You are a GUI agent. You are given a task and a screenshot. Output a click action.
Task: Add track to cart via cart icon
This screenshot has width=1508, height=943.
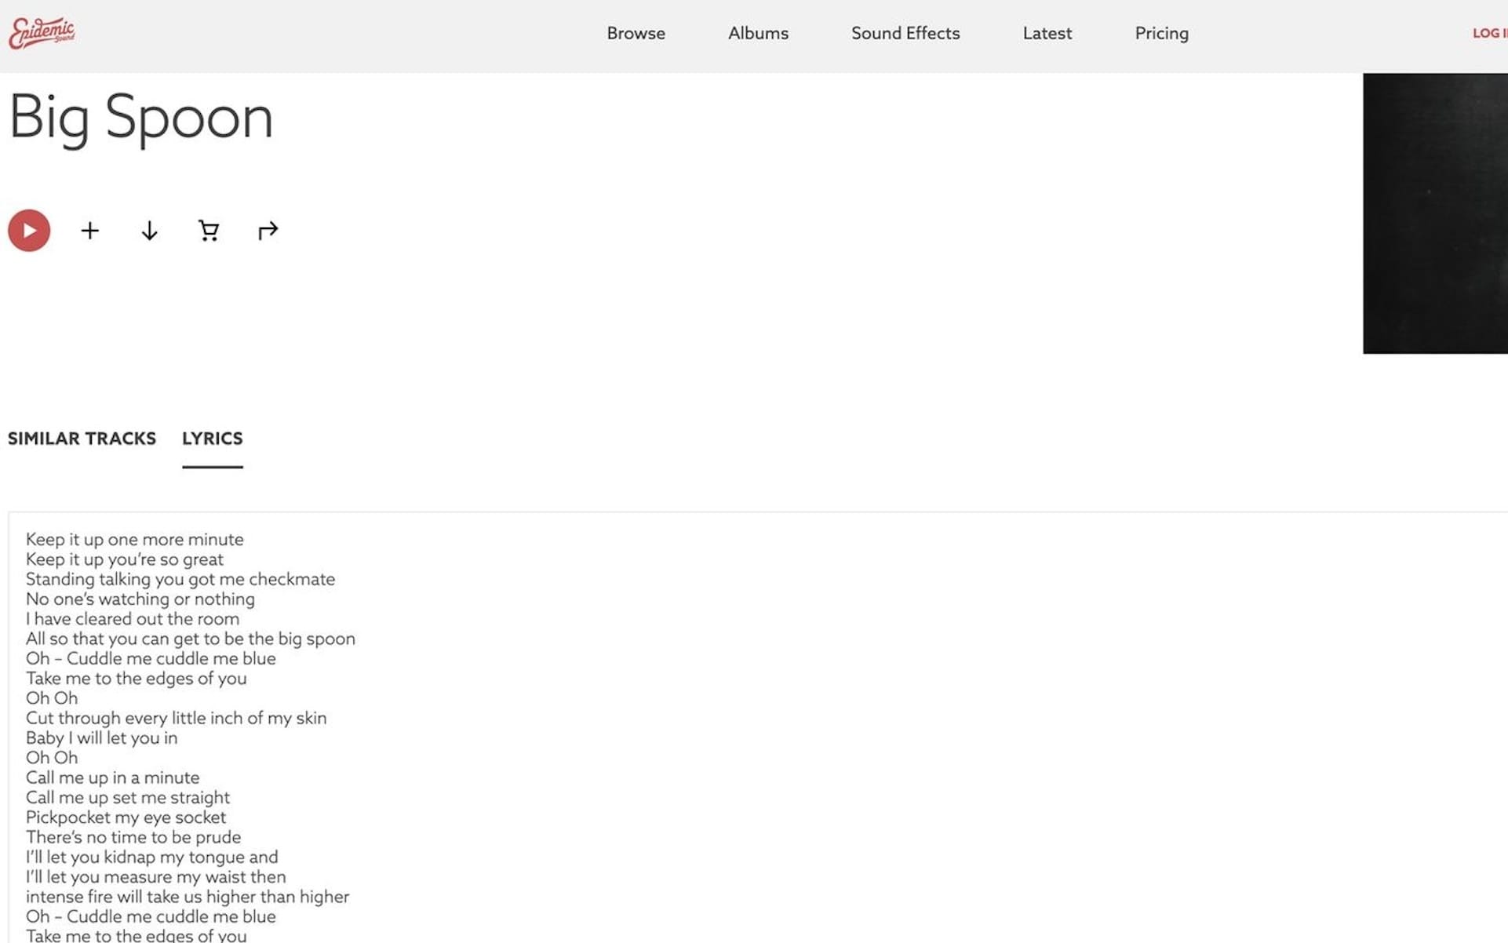click(209, 231)
